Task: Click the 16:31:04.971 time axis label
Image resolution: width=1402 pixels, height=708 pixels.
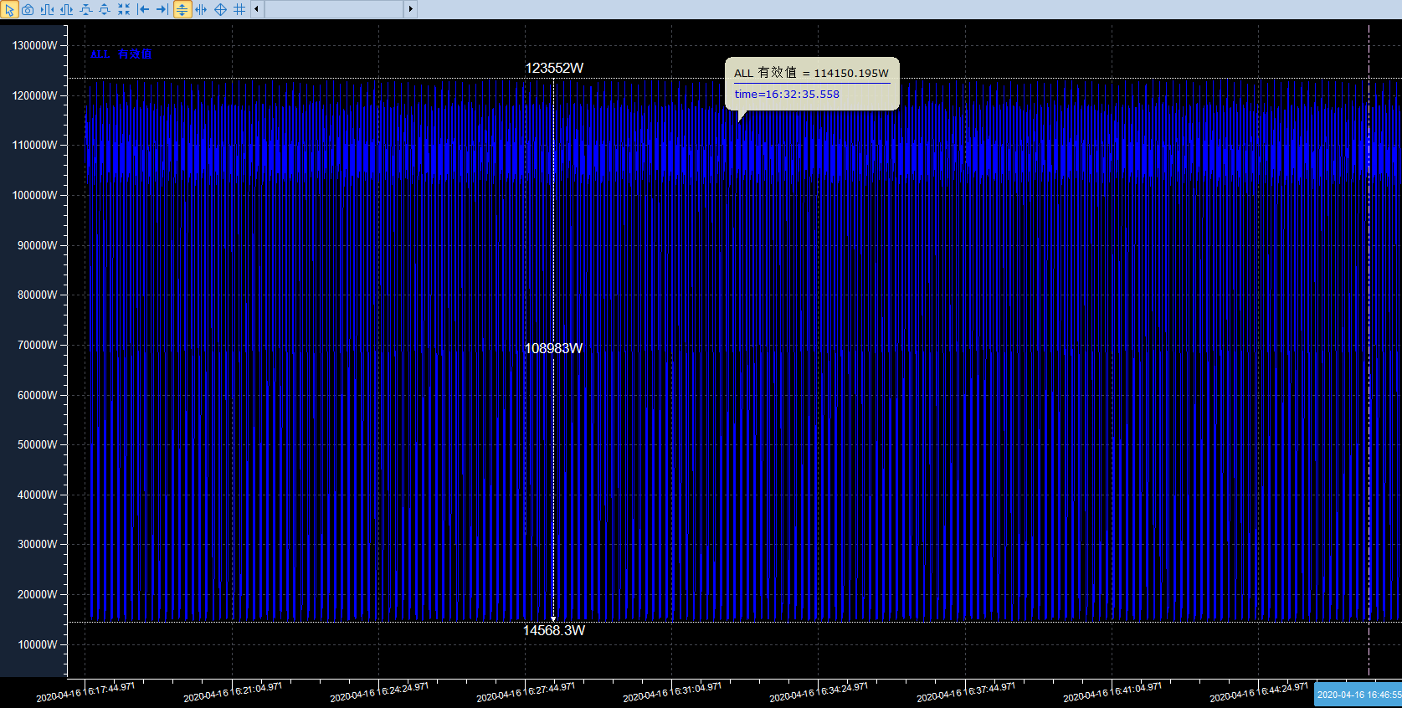Action: [x=672, y=692]
